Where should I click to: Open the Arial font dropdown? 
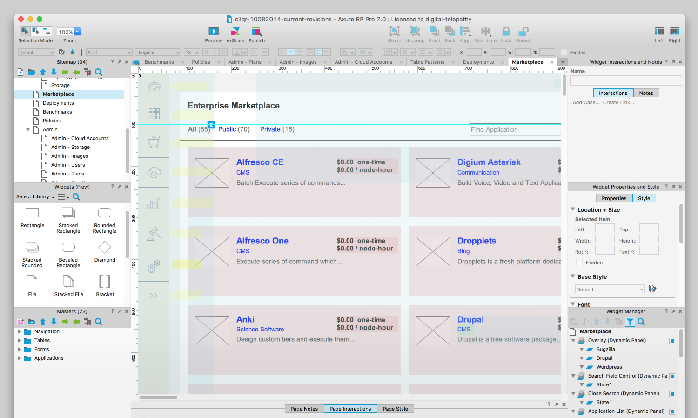[x=109, y=52]
